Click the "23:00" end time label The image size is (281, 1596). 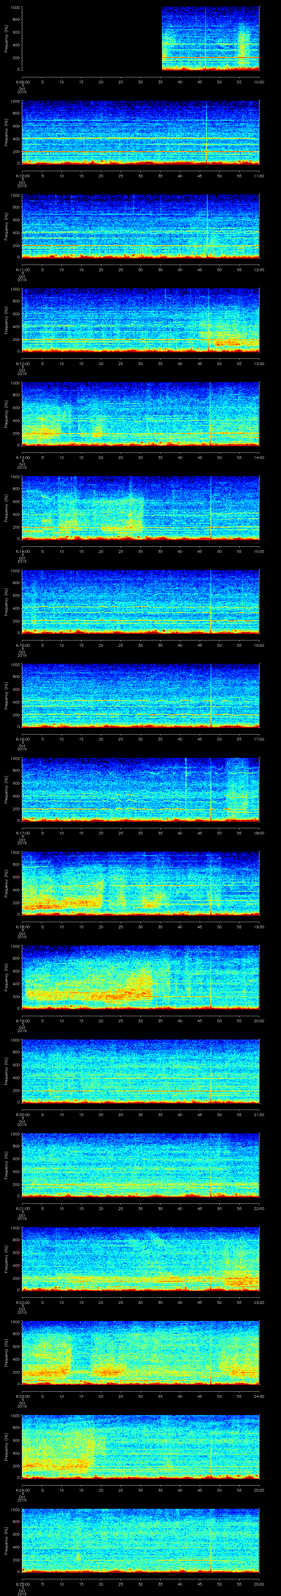pos(259,1302)
